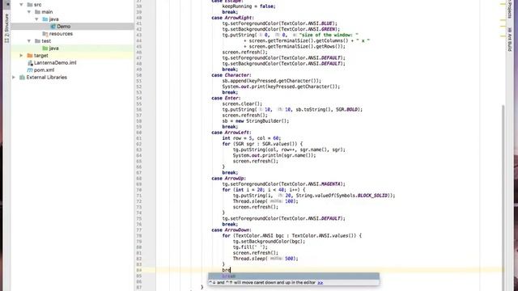
Task: Collapse the blue java source folder arrow
Action: [x=37, y=19]
